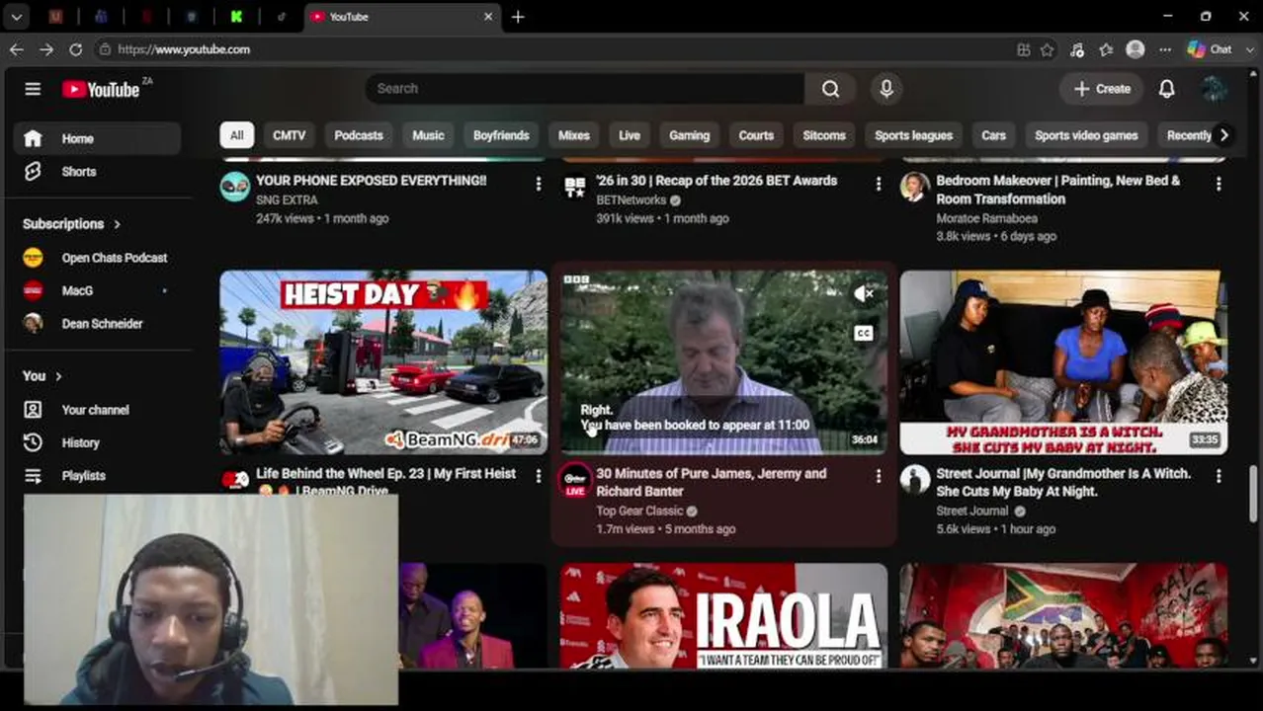Open Playlists in sidebar

coord(97,476)
